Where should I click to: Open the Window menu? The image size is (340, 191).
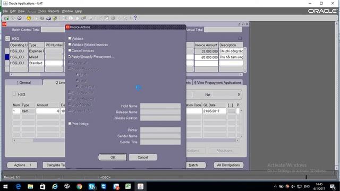(67, 11)
